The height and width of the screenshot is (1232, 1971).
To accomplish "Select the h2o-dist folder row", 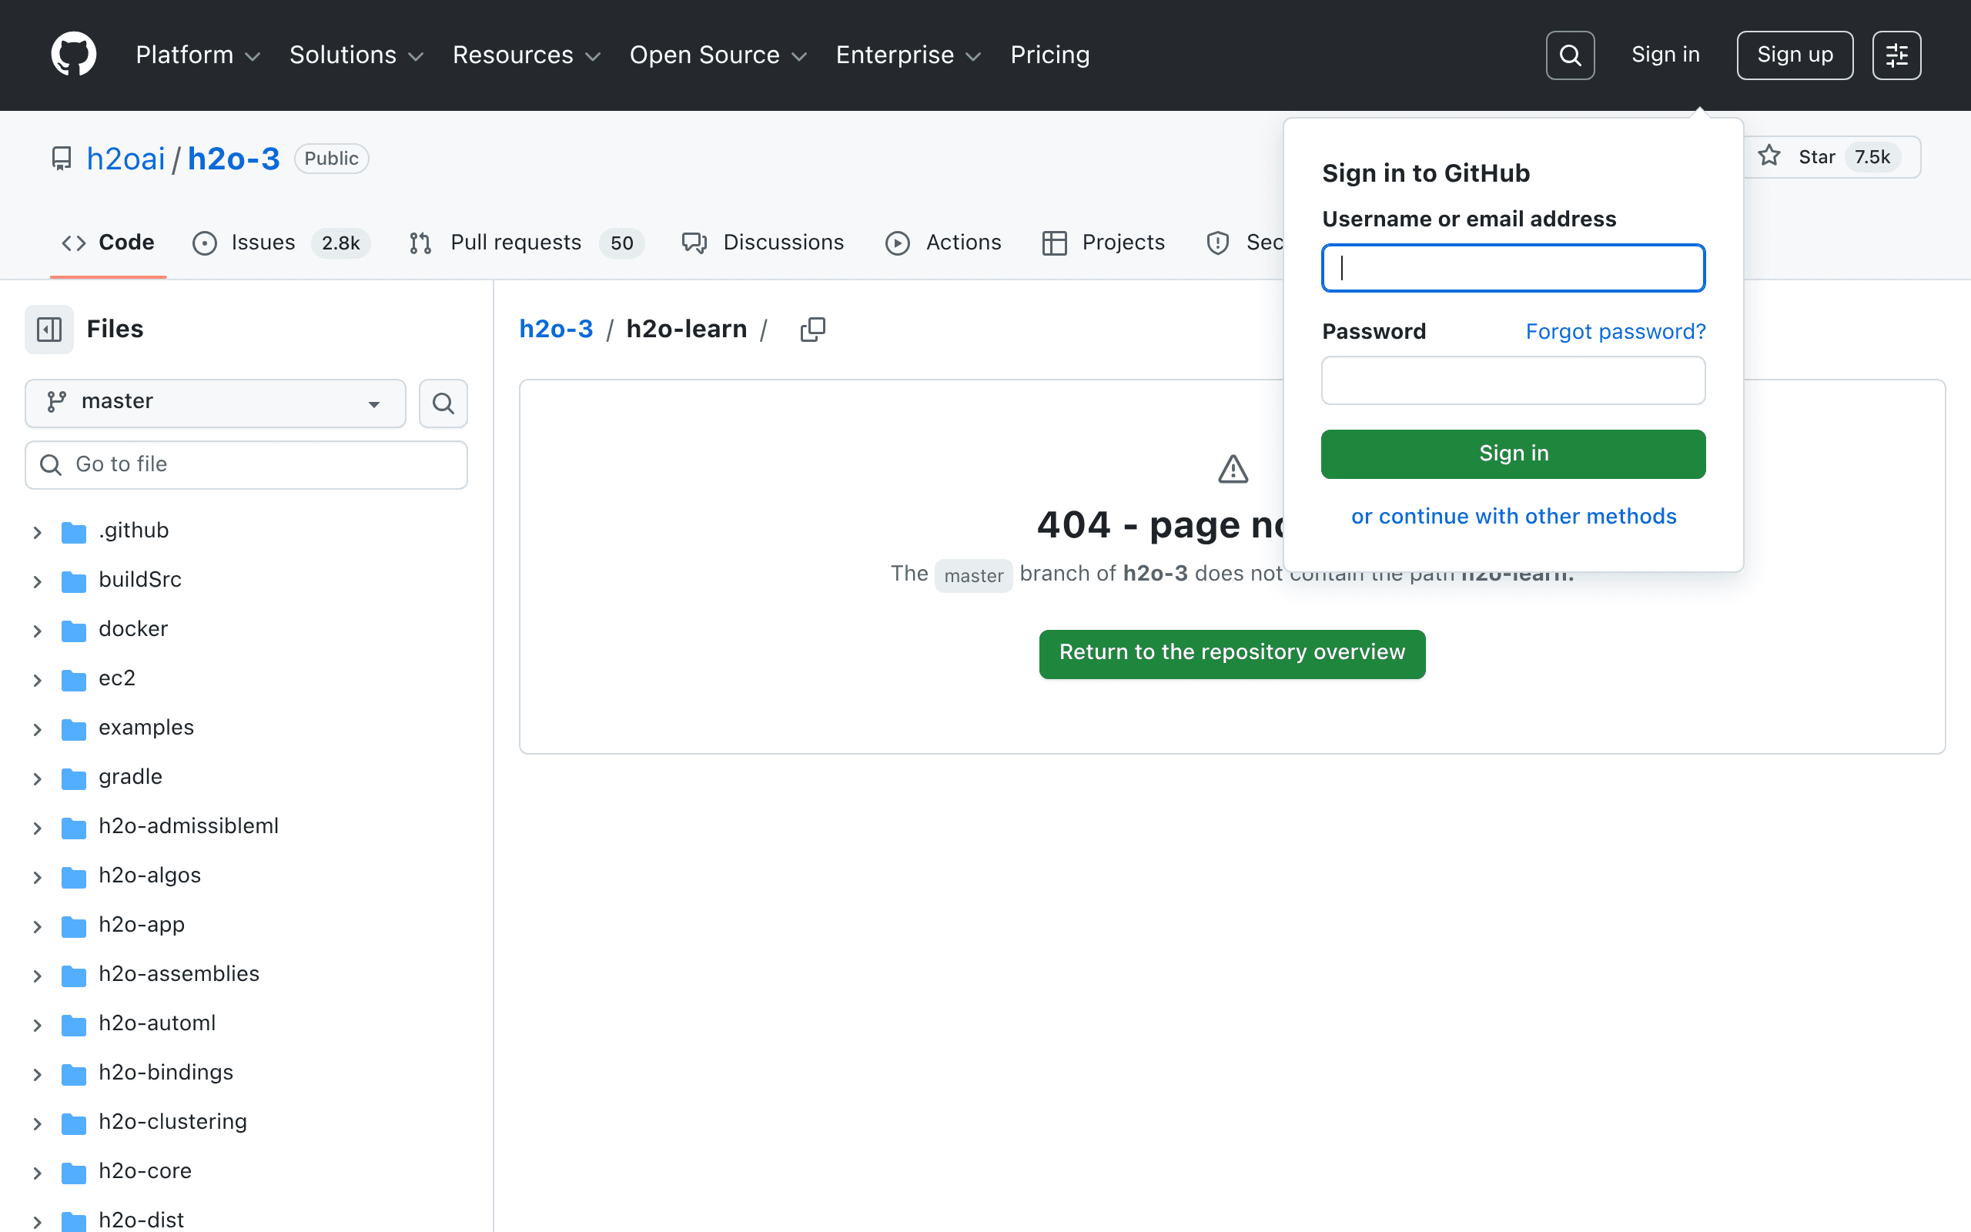I will click(246, 1219).
